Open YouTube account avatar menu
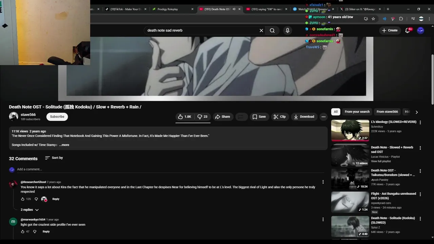The image size is (434, 244). pos(421,30)
